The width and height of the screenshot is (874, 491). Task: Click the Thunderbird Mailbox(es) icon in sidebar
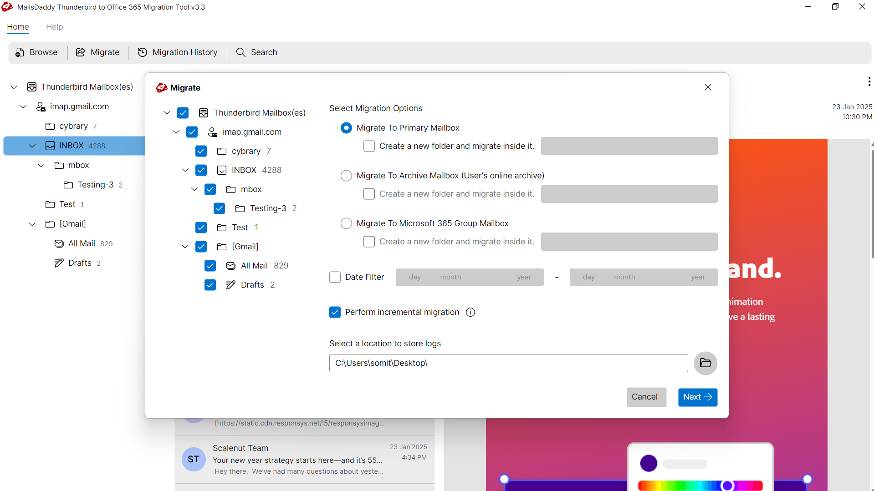pyautogui.click(x=32, y=87)
